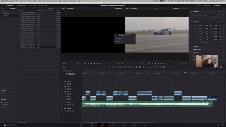Close the Background Activity popup
Viewport: 226px width, 127px height.
115,35
